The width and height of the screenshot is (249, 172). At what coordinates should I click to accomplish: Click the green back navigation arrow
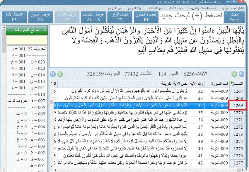(x=60, y=74)
